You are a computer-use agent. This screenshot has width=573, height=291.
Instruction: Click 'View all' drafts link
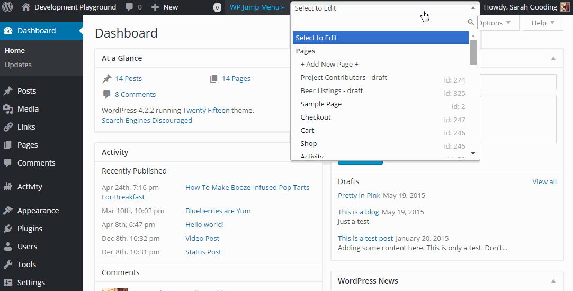point(544,181)
